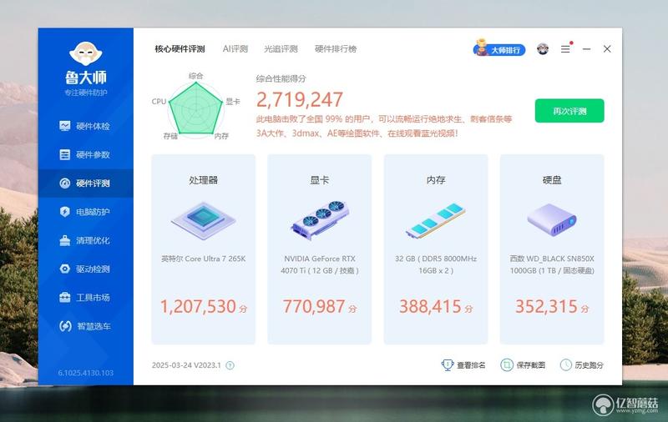668x422 pixels.
Task: Close the 鲁大师 window
Action: (607, 49)
